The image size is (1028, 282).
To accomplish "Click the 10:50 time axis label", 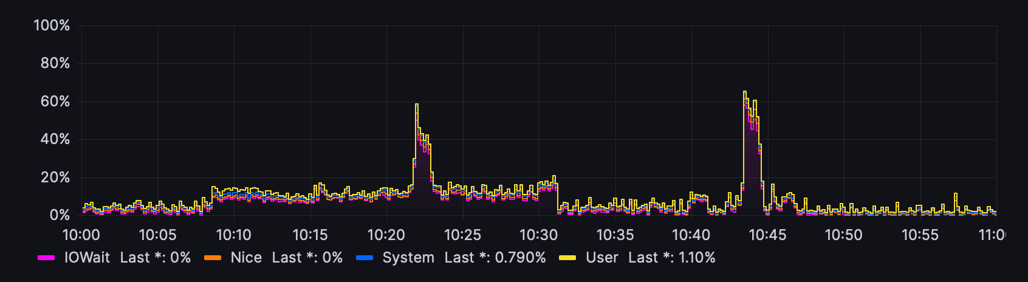I will click(x=843, y=235).
